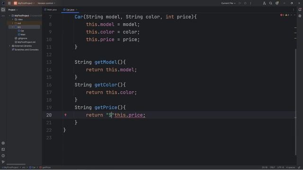Screen dimensions: 303x170
Task: Click the project panel horizontal scrollbar
Action: pos(16,164)
